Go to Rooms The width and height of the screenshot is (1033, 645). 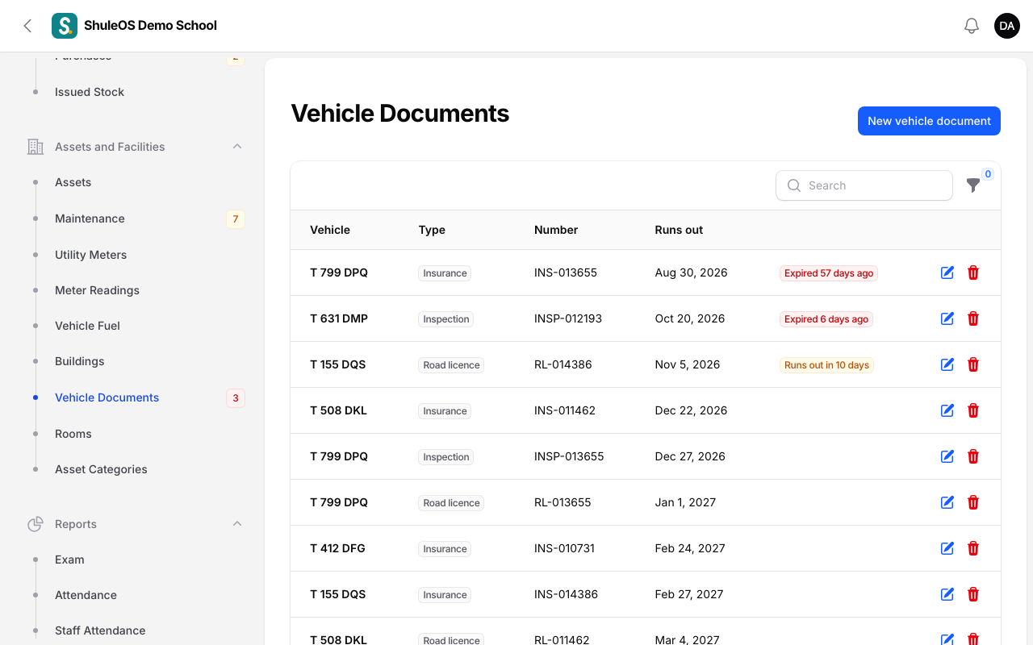tap(73, 434)
